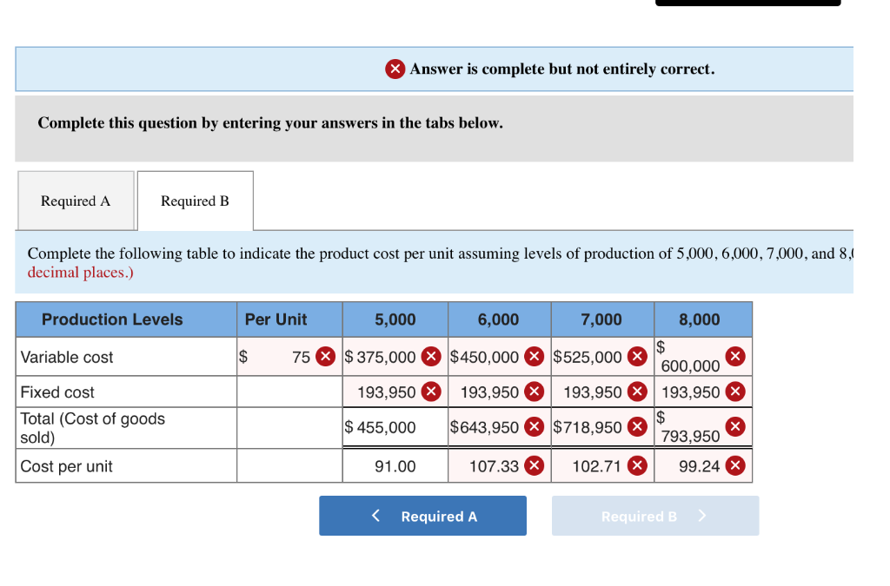
Task: Click incorrect mark next to $718,950
Action: coord(637,427)
